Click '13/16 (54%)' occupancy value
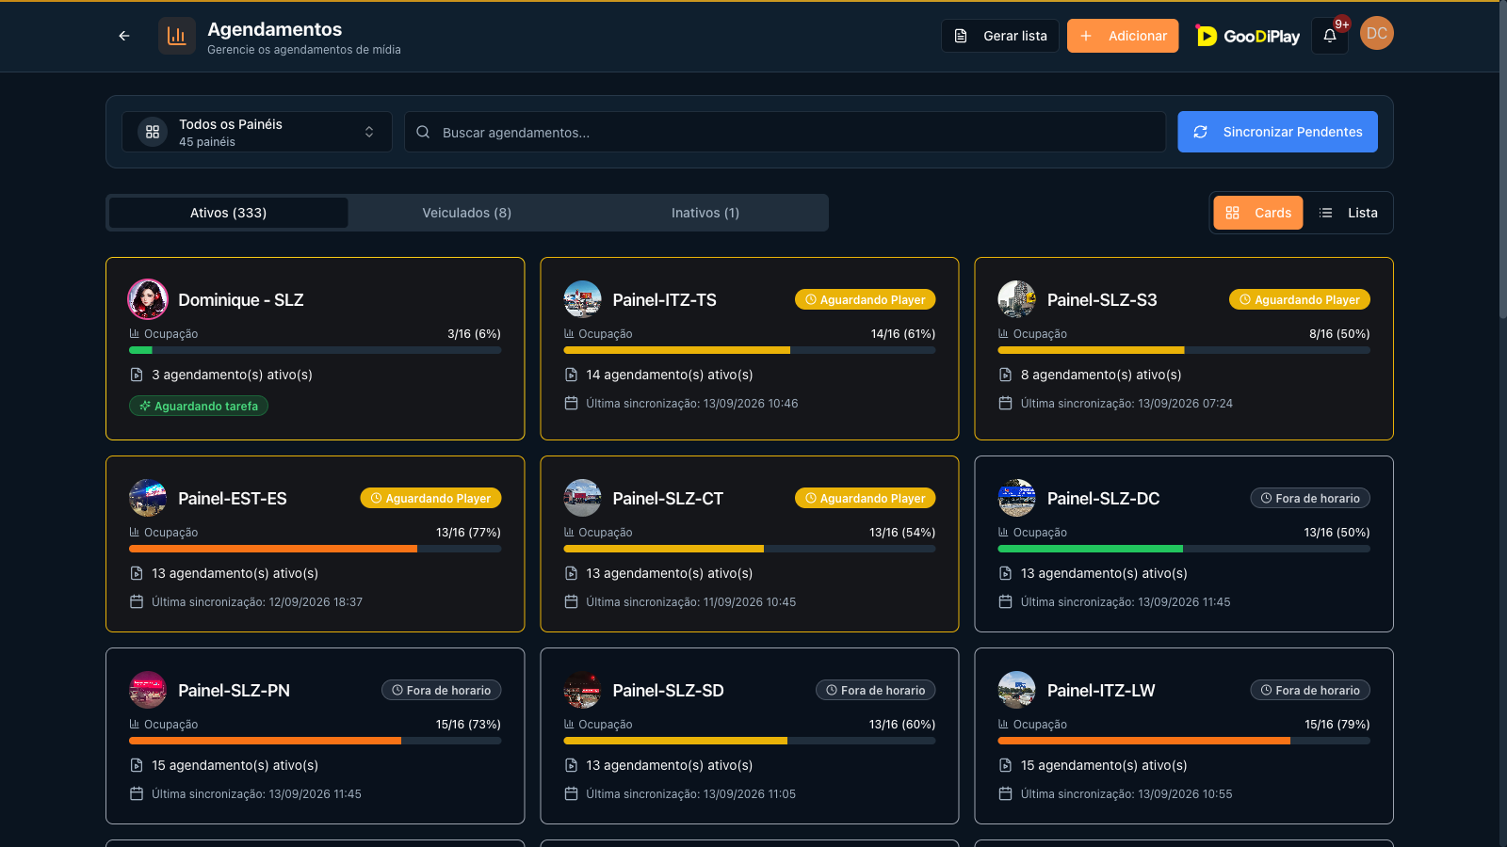Image resolution: width=1507 pixels, height=847 pixels. pyautogui.click(x=902, y=532)
